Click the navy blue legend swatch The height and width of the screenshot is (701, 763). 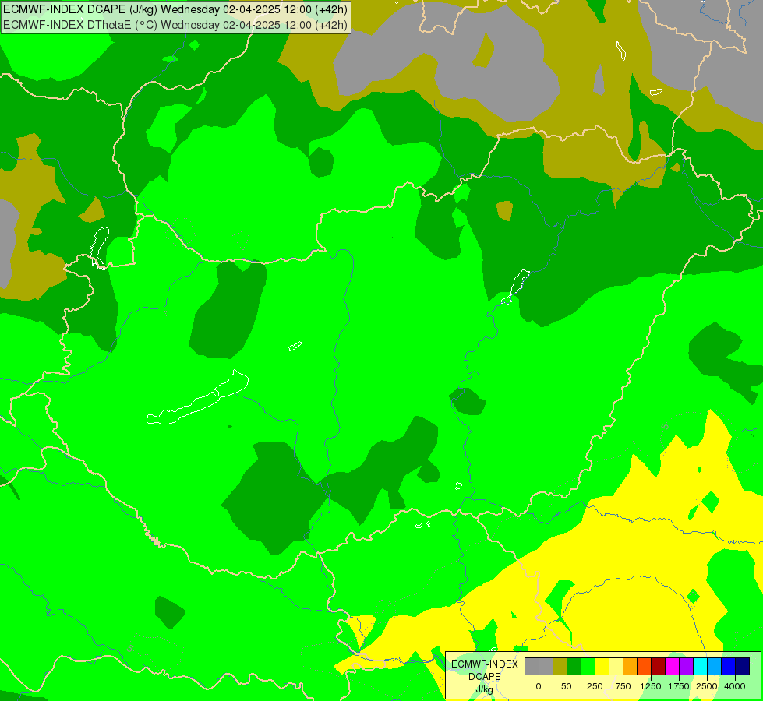click(743, 667)
